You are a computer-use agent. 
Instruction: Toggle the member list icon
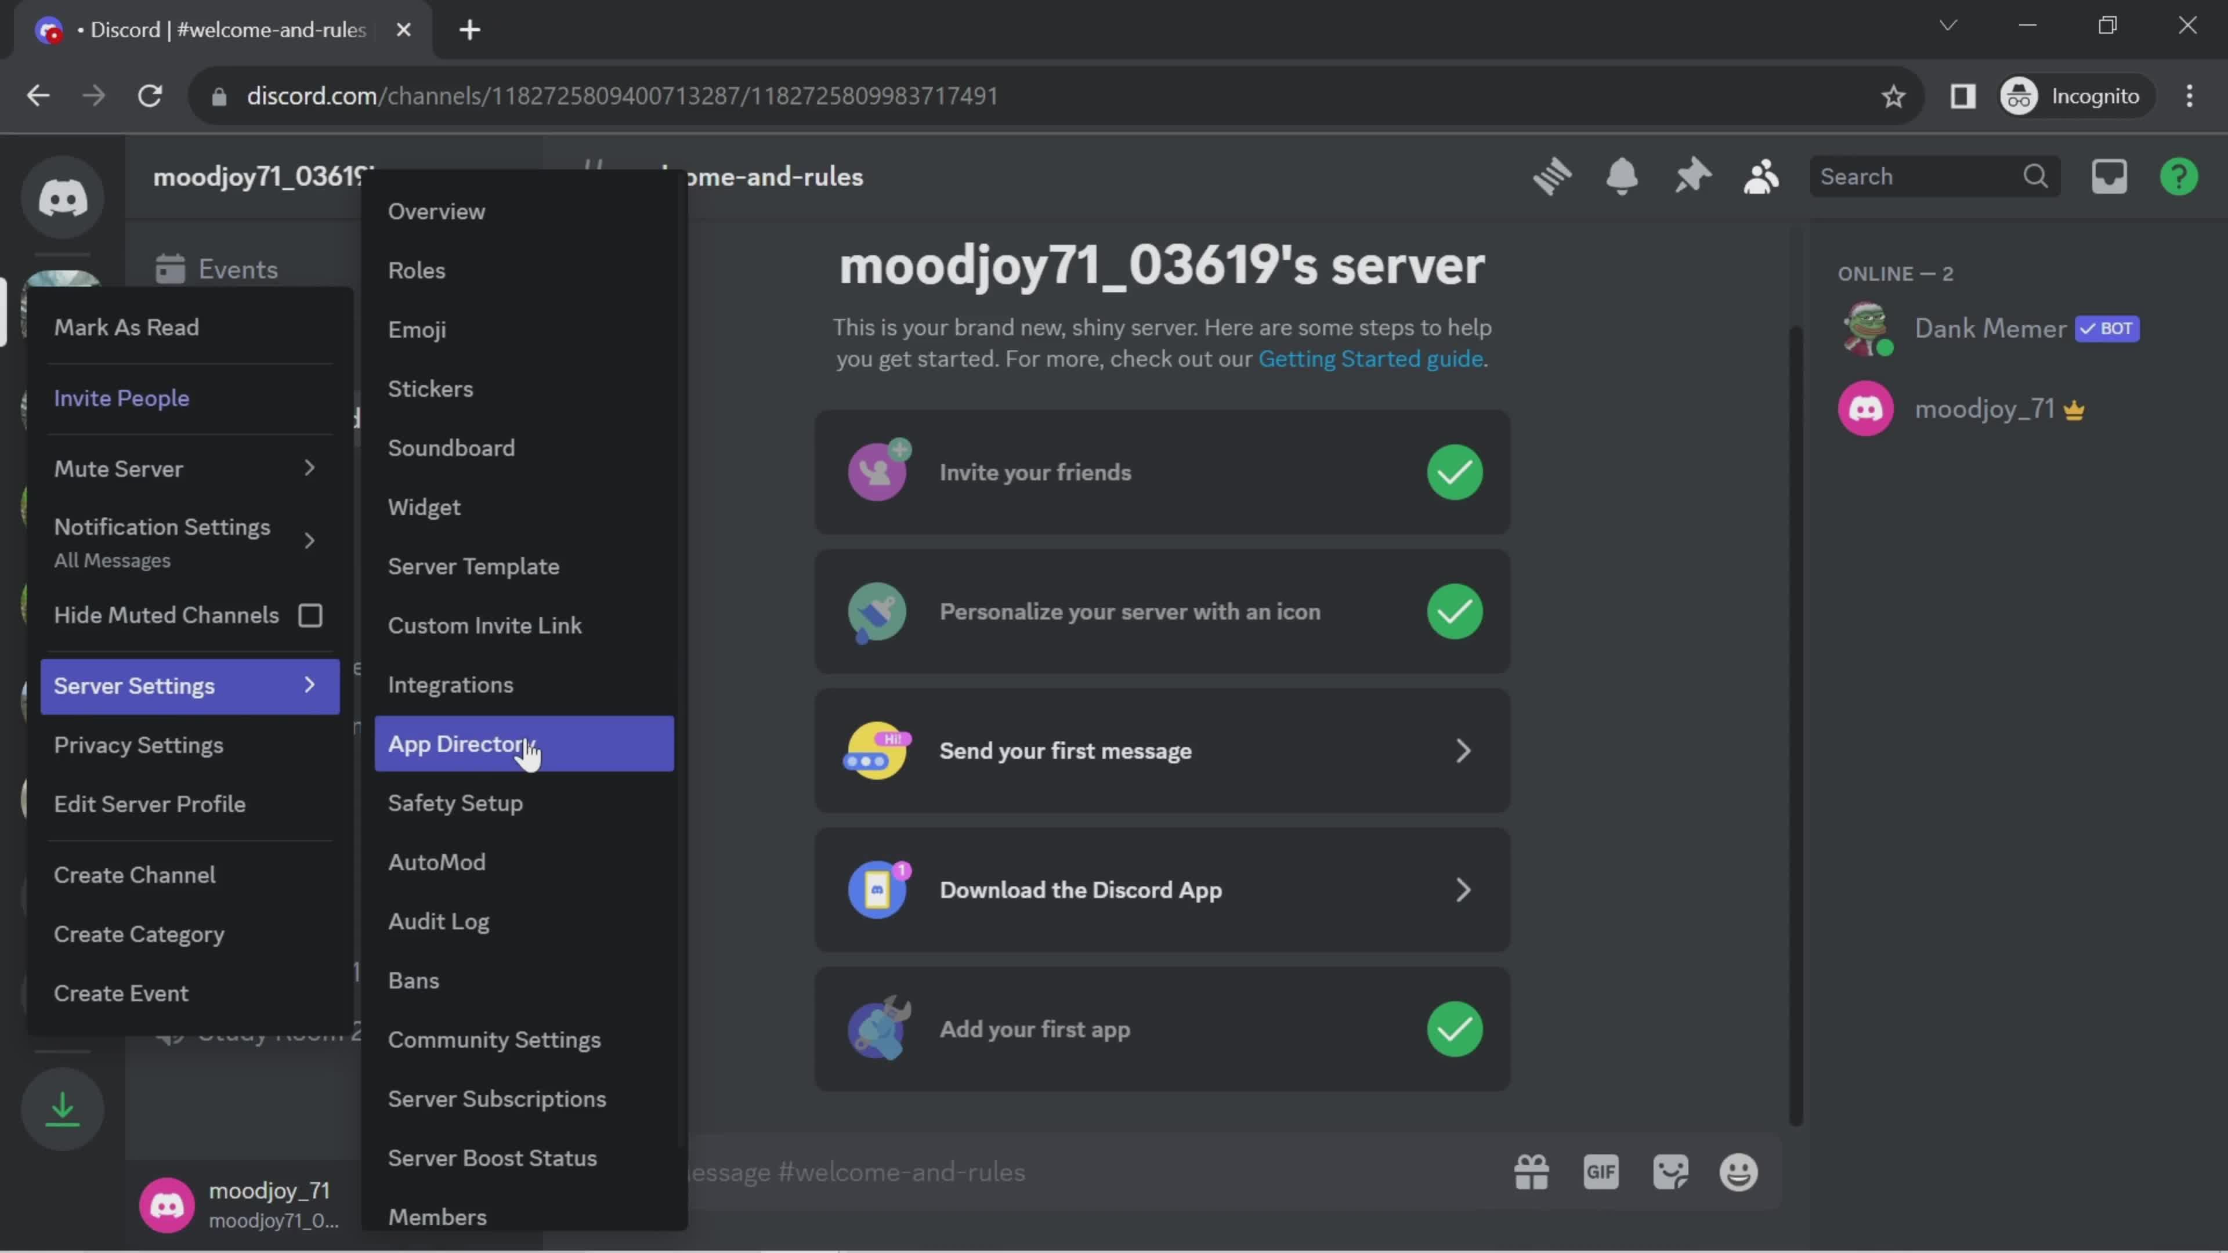click(1761, 176)
